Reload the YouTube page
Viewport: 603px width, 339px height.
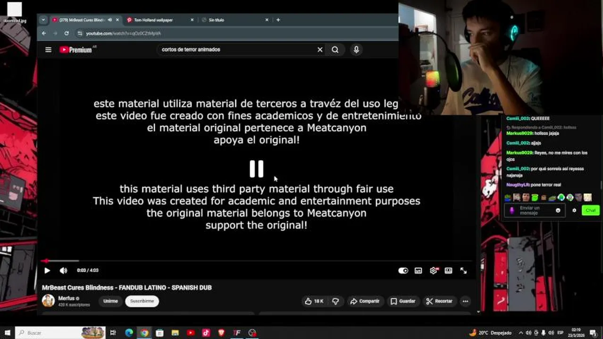(67, 33)
